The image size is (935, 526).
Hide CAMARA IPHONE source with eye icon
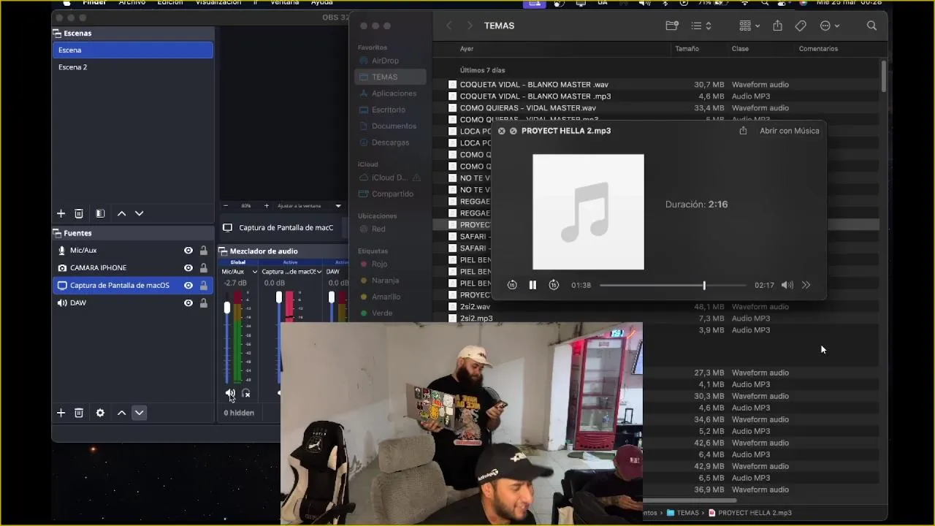pyautogui.click(x=188, y=268)
